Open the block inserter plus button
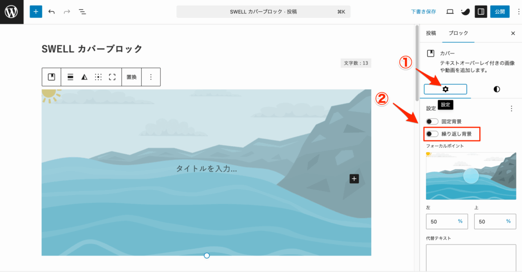Image resolution: width=522 pixels, height=272 pixels. coord(36,12)
